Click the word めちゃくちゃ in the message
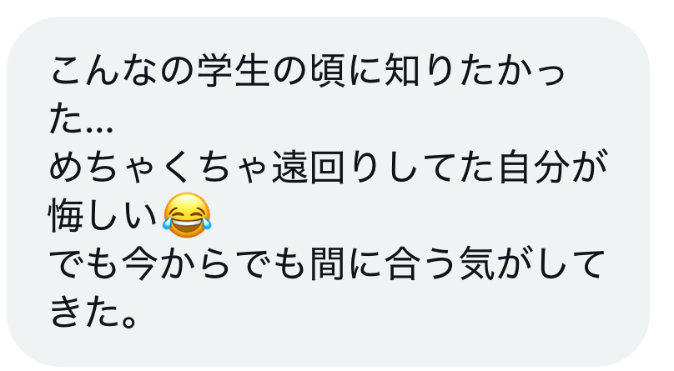Screen dimensions: 674x371 [159, 167]
